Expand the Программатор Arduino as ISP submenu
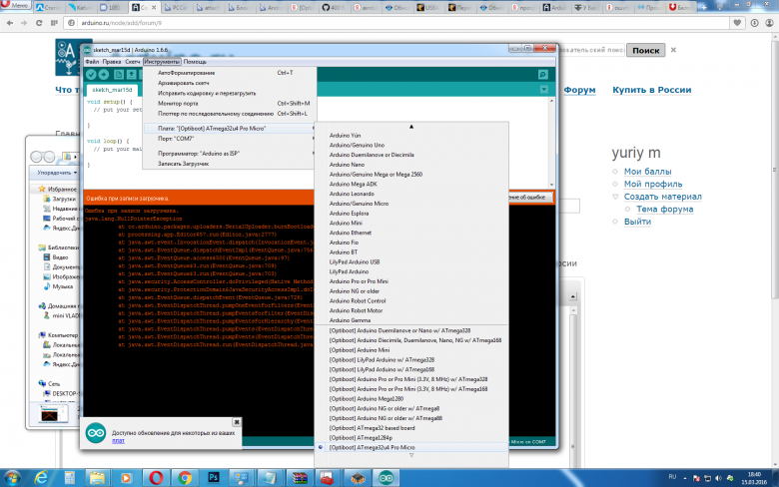 (229, 154)
